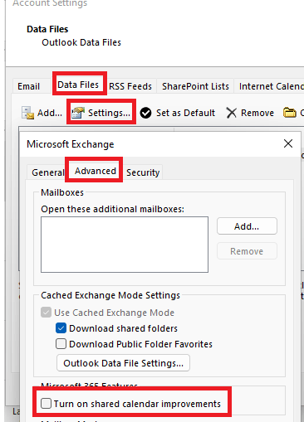Click the disabled Remove mailbox button
Image resolution: width=304 pixels, height=422 pixels.
click(x=247, y=251)
